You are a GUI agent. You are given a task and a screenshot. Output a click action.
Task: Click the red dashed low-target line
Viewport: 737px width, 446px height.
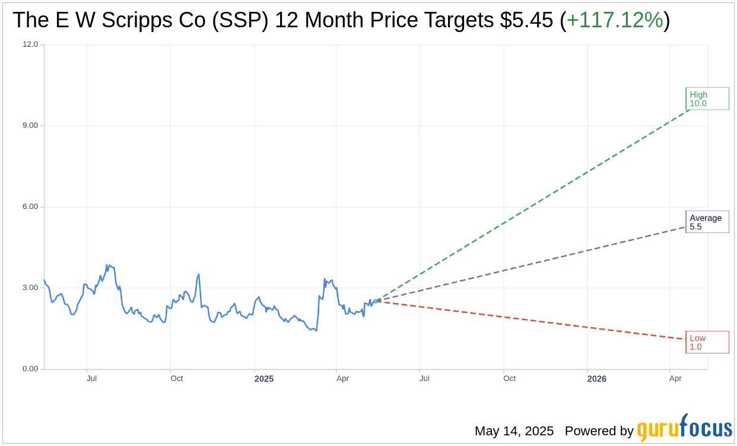[x=534, y=321]
